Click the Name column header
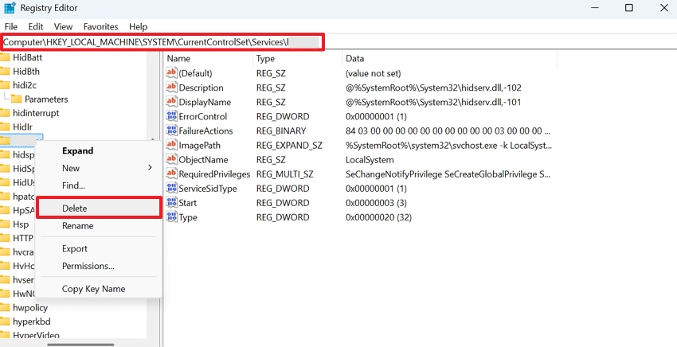Viewport: 677px width, 347px height. [209, 58]
